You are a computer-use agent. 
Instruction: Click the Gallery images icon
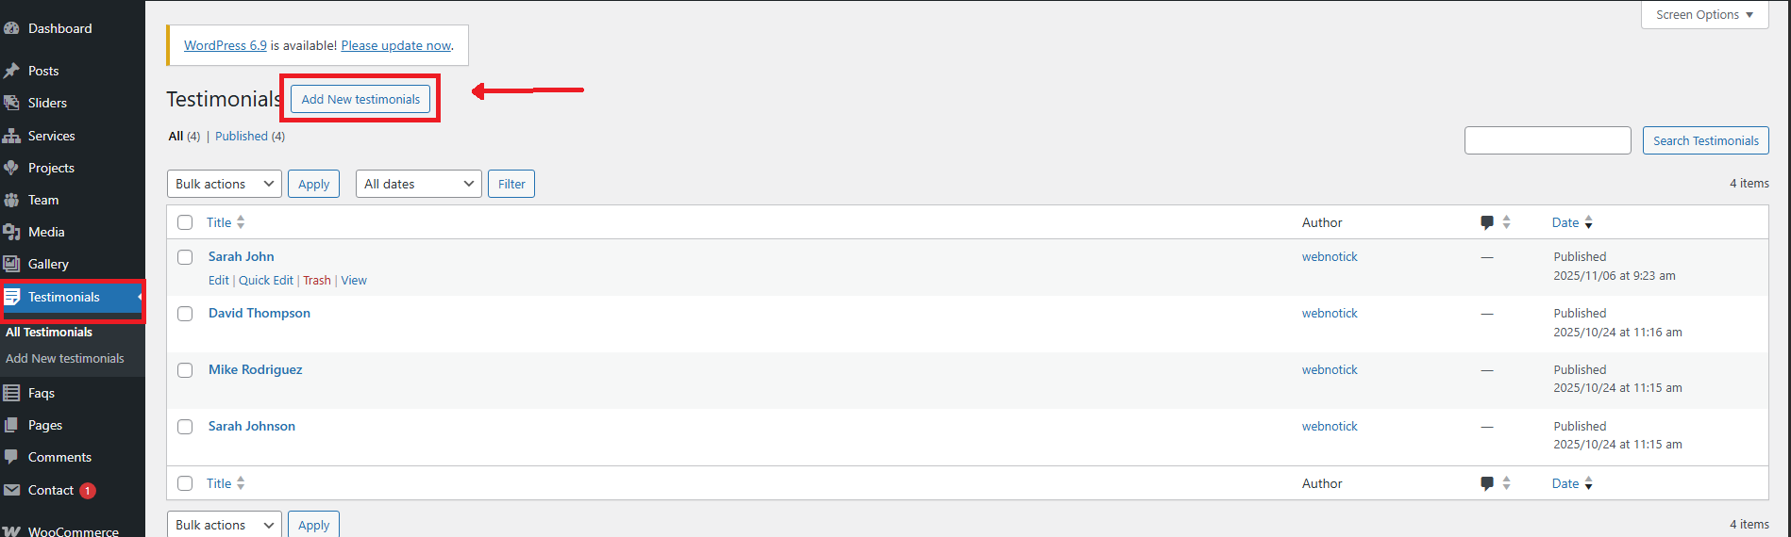tap(11, 264)
